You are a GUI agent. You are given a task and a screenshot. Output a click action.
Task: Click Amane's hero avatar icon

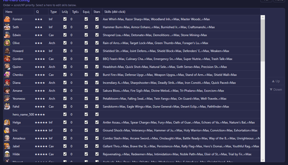[x=7, y=91]
